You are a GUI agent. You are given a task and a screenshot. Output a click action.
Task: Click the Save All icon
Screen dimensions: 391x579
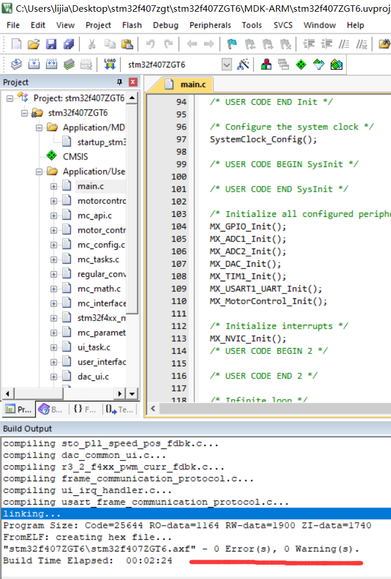click(x=68, y=45)
